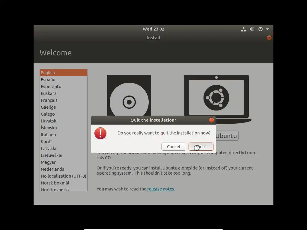The width and height of the screenshot is (307, 230).
Task: Select Español in the language list
Action: click(64, 80)
